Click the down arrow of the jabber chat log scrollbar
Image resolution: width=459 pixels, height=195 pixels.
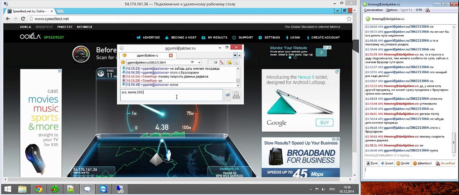[238, 85]
